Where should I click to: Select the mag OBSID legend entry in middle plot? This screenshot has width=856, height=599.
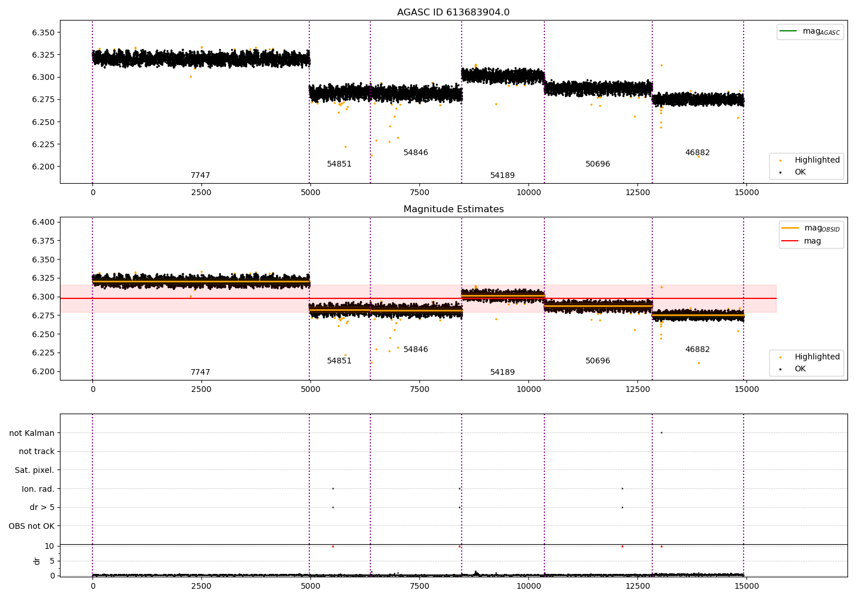pos(810,228)
